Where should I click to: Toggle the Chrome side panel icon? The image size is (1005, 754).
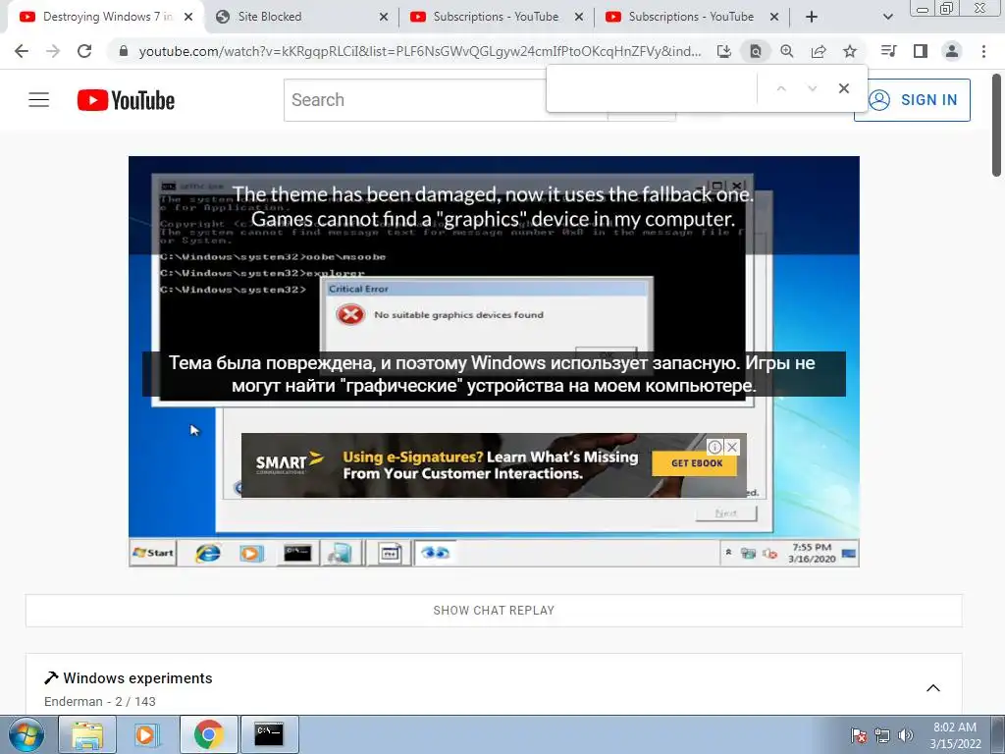pyautogui.click(x=921, y=51)
